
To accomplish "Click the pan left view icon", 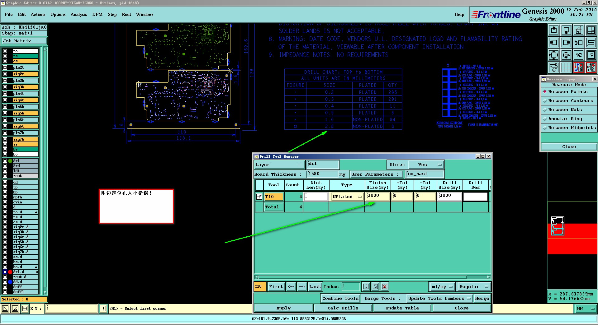I will 554,43.
